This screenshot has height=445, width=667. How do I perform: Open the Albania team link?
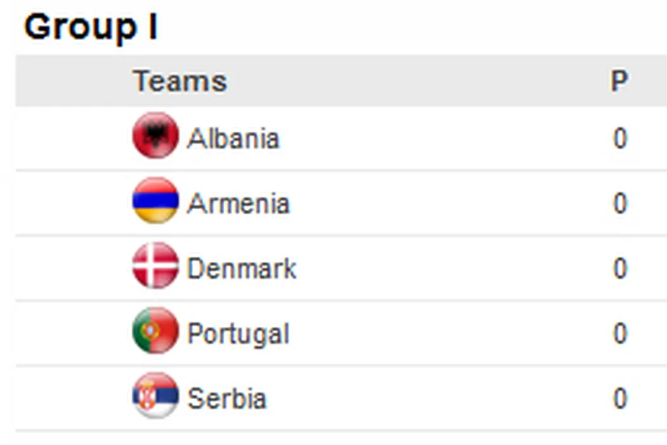pos(233,139)
